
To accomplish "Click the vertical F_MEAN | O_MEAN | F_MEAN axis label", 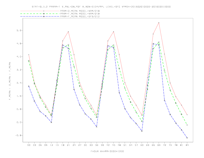I will 10,81.
